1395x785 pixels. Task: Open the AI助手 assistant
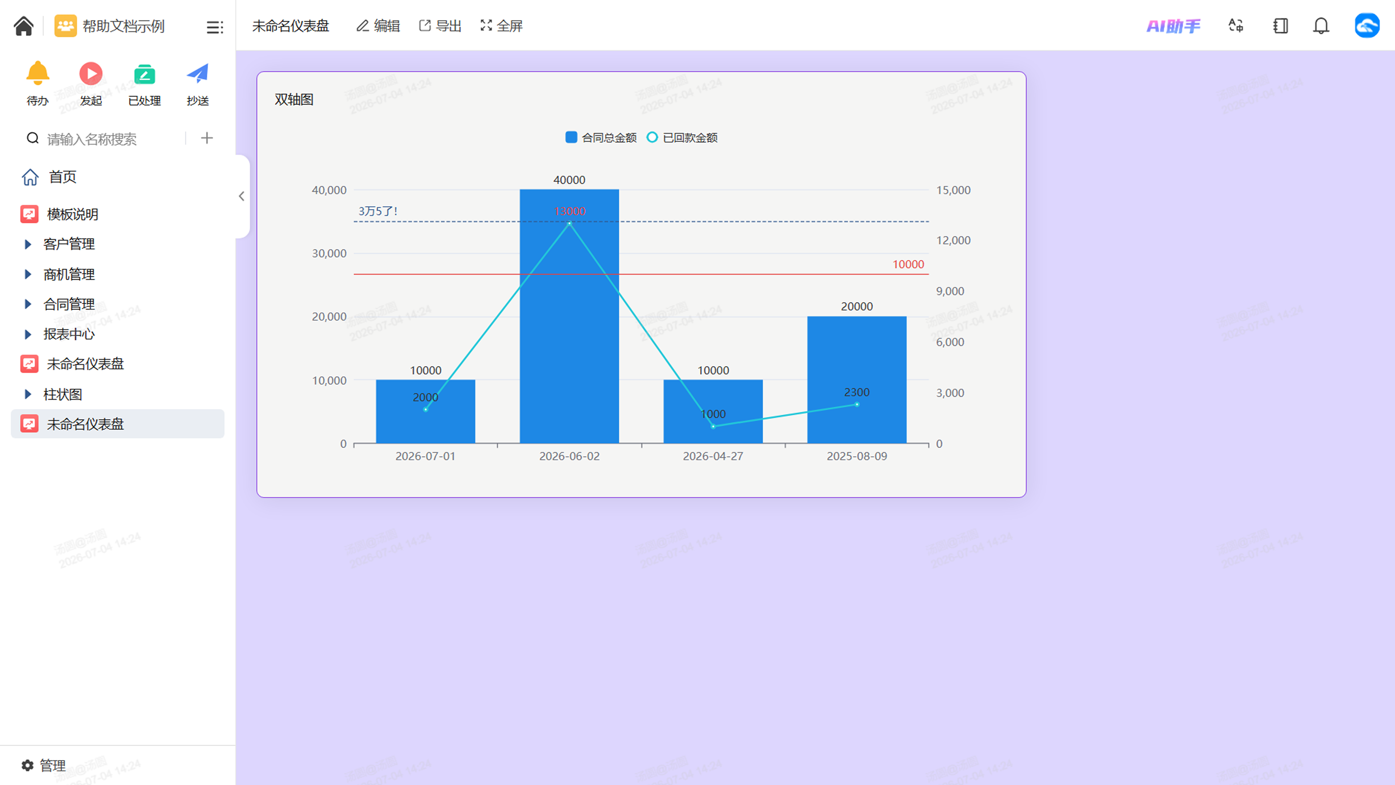(x=1173, y=26)
